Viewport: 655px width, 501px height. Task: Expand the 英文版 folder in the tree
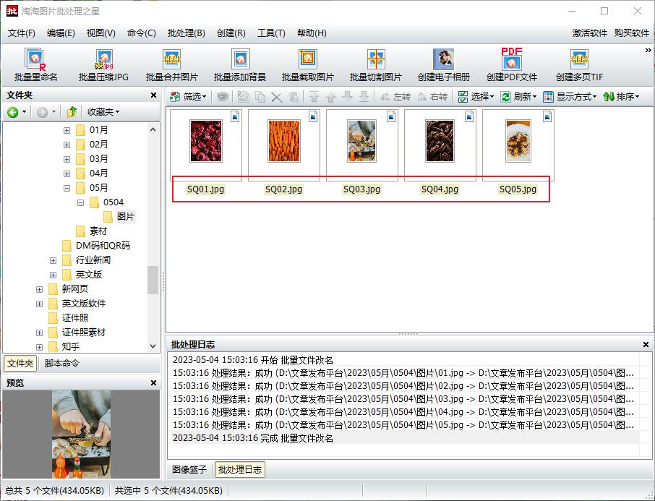pos(52,274)
